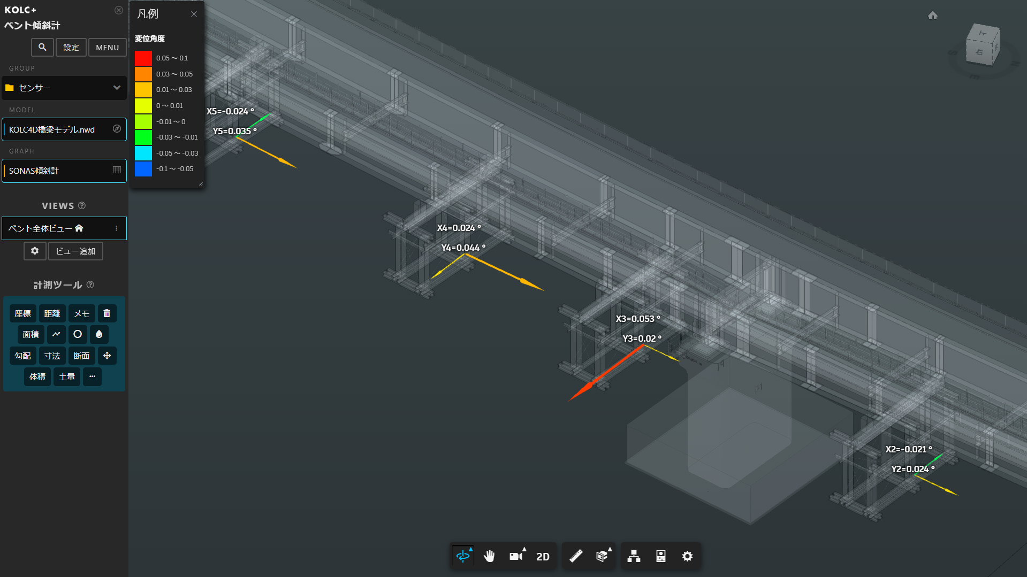Select the move arrows tool
This screenshot has height=577, width=1027.
pyautogui.click(x=107, y=356)
